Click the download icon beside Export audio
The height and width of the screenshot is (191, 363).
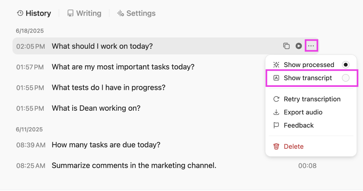[276, 112]
